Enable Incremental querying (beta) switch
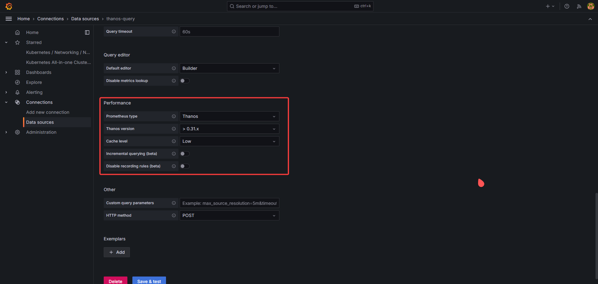Viewport: 598px width, 284px height. 185,154
